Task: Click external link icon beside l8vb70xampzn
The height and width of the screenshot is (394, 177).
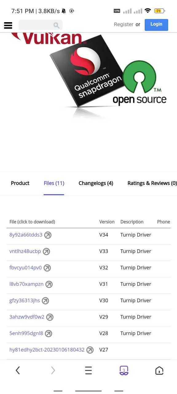Action: (49, 284)
